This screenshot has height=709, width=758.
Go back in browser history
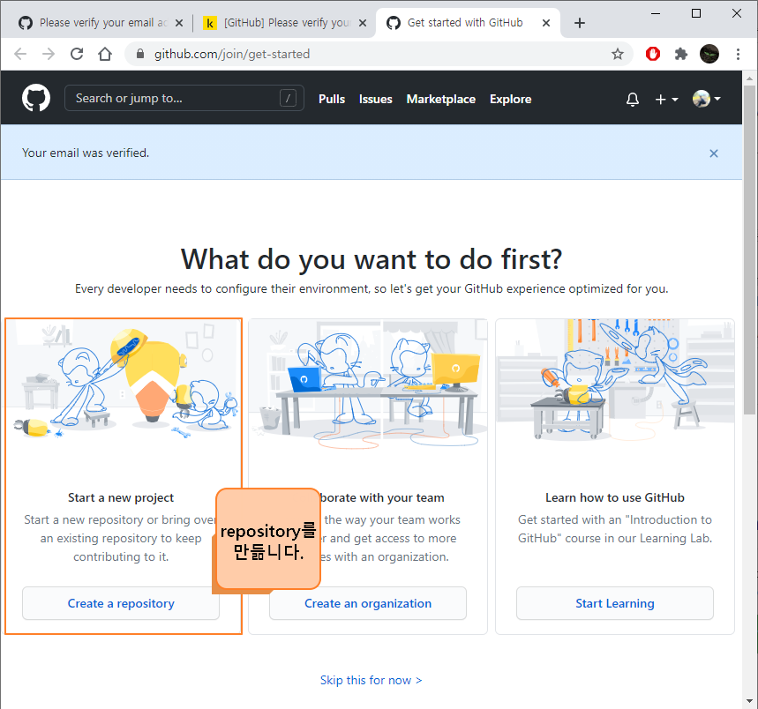pyautogui.click(x=20, y=54)
